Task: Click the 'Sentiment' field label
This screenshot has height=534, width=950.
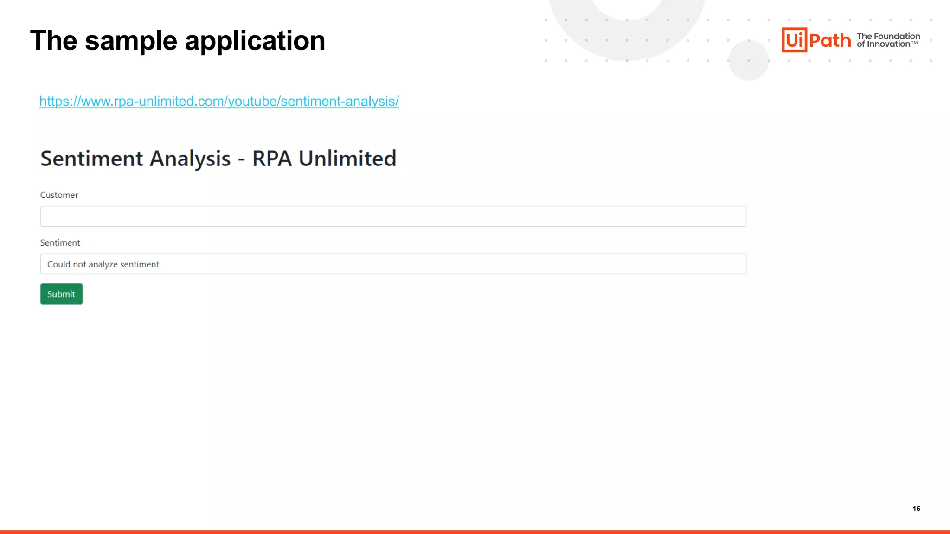Action: tap(60, 242)
